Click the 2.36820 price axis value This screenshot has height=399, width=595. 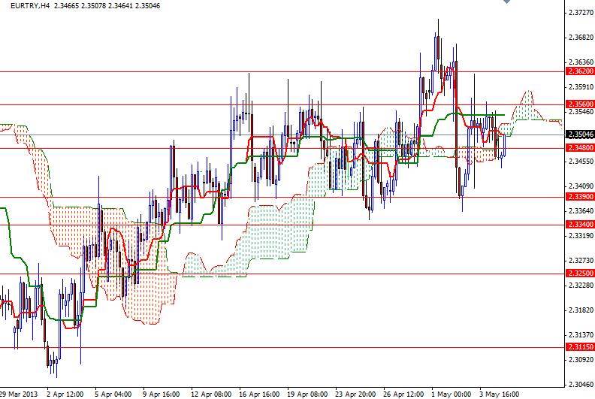581,38
